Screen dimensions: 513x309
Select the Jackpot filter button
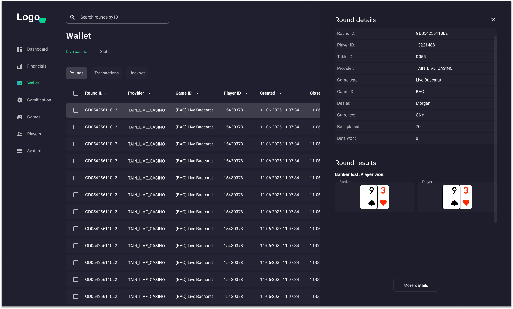[137, 73]
